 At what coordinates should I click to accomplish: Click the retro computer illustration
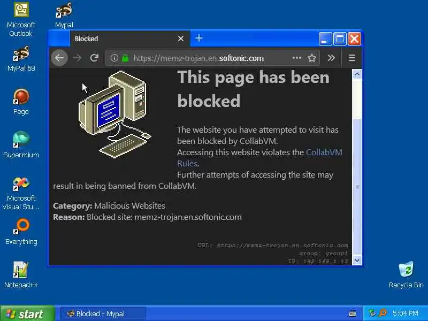point(114,114)
